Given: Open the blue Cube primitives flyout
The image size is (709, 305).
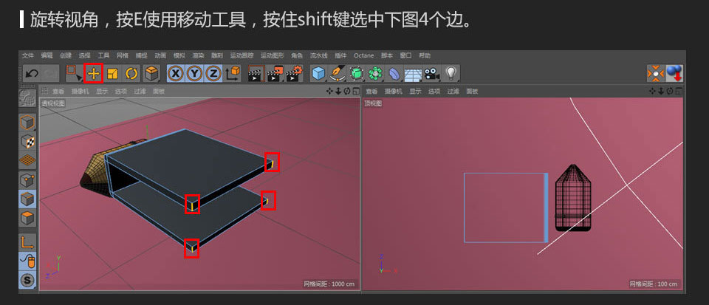Looking at the screenshot, I should click(319, 74).
